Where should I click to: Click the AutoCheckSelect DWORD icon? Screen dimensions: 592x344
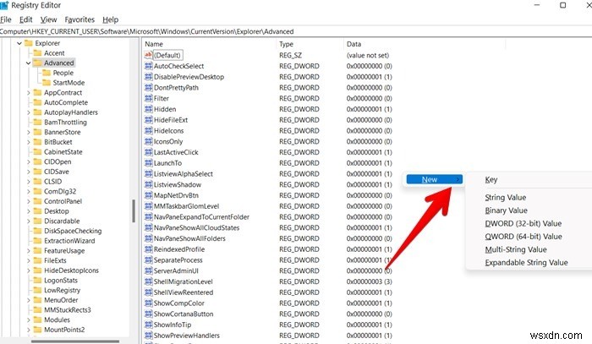pyautogui.click(x=148, y=66)
